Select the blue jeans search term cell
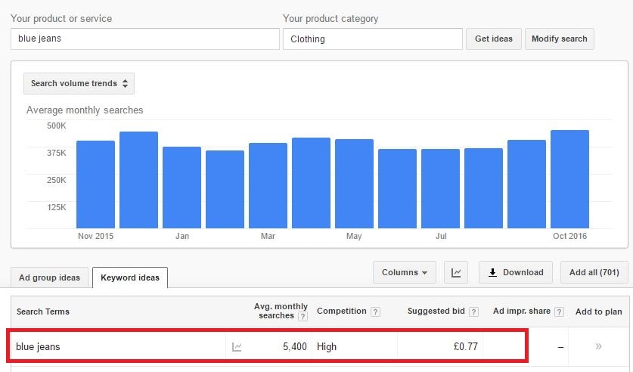 click(38, 346)
